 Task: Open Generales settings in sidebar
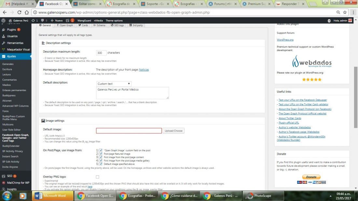8,64
